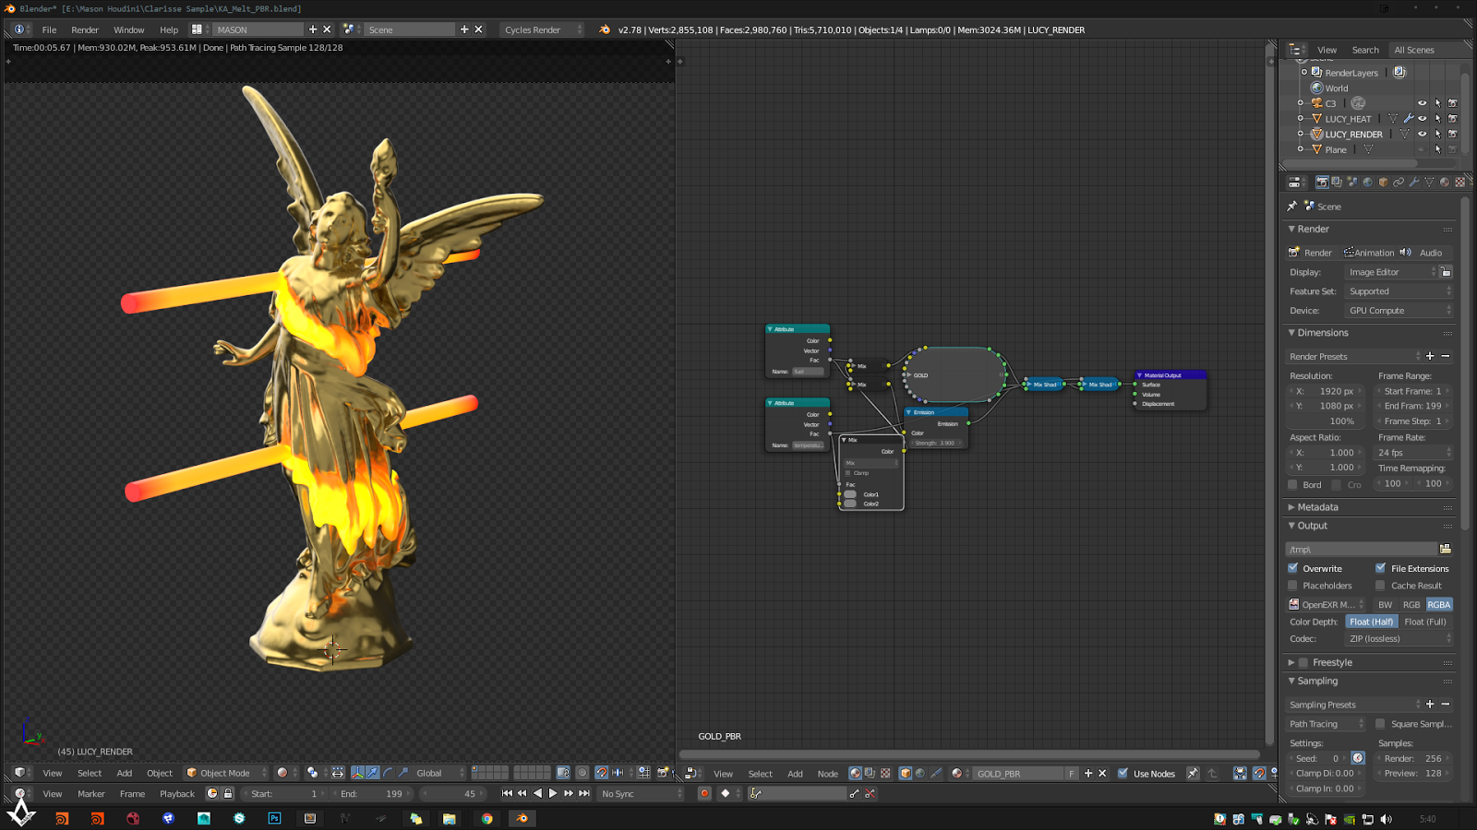Open the Render menu in top bar

(x=85, y=30)
